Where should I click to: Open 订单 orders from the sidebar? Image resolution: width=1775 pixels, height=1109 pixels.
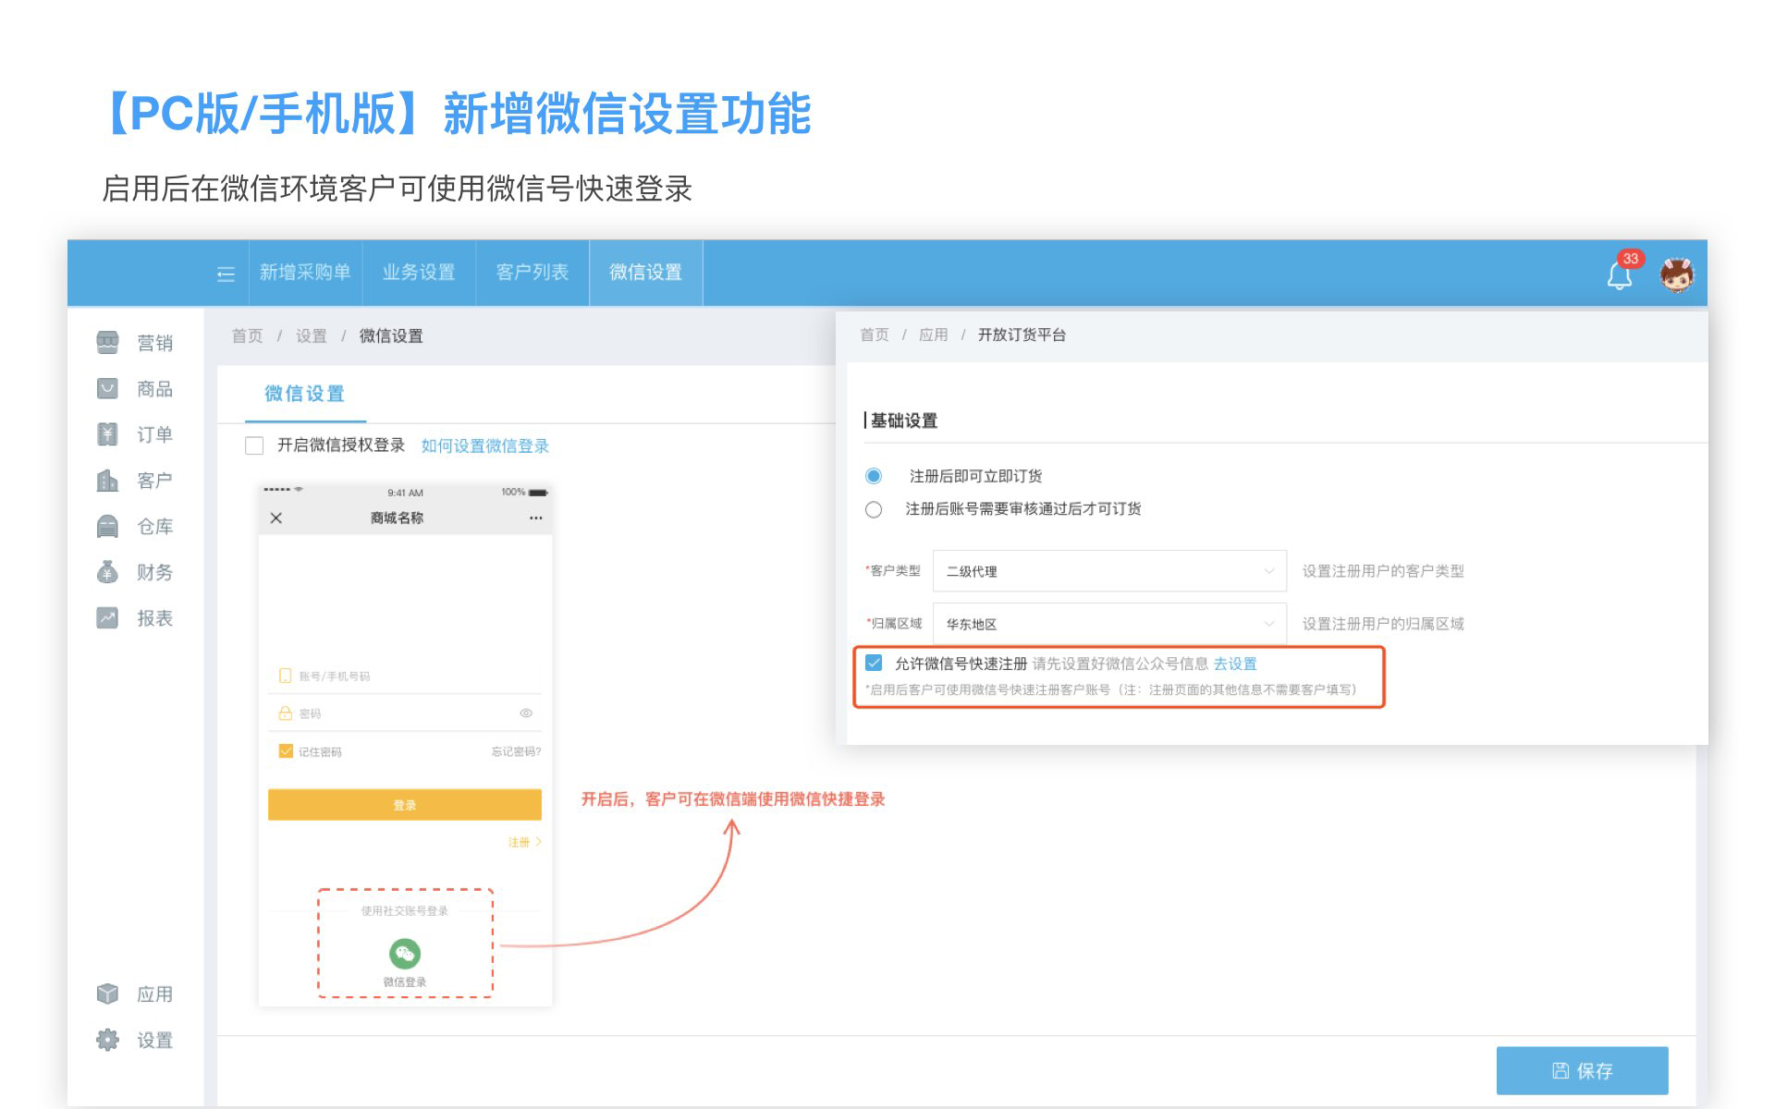click(x=108, y=434)
